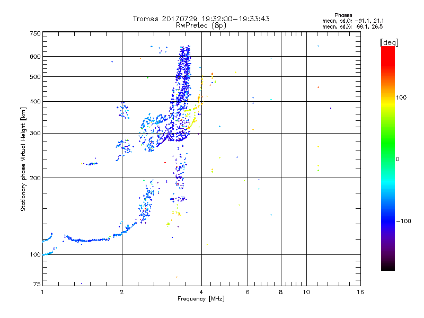Click the colorbar tick label 0

[397, 160]
